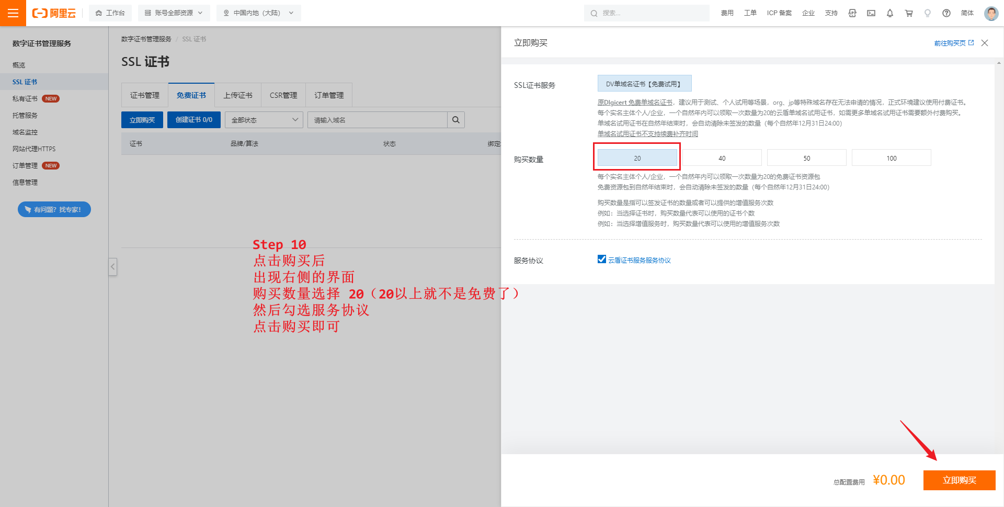
Task: Open the 工单 menu
Action: coord(750,13)
